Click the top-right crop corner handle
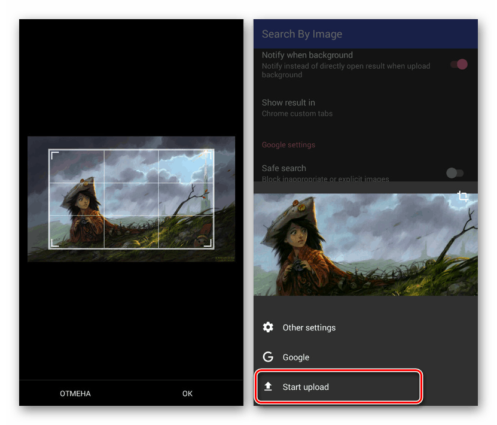 pyautogui.click(x=208, y=156)
